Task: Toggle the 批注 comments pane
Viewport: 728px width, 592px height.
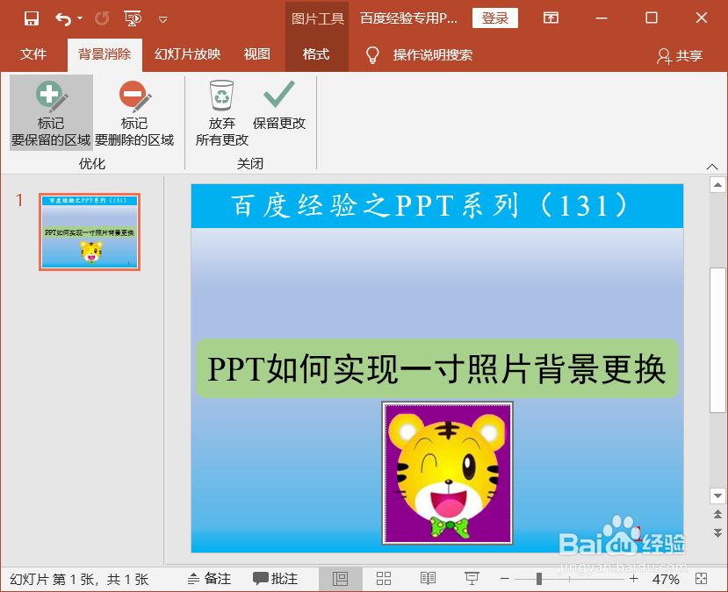Action: click(x=276, y=579)
